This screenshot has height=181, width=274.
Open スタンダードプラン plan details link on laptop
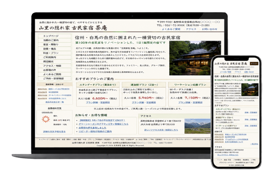pos(98,102)
